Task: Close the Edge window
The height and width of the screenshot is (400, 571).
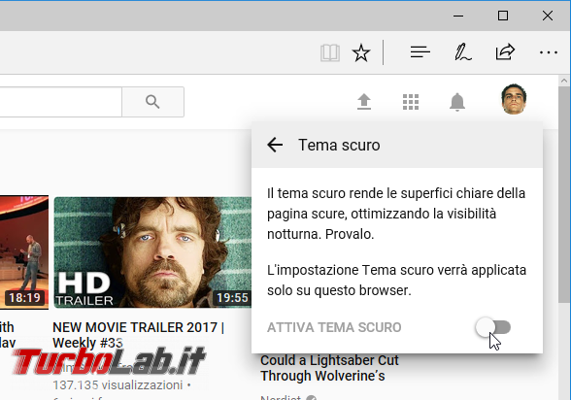Action: pos(548,16)
